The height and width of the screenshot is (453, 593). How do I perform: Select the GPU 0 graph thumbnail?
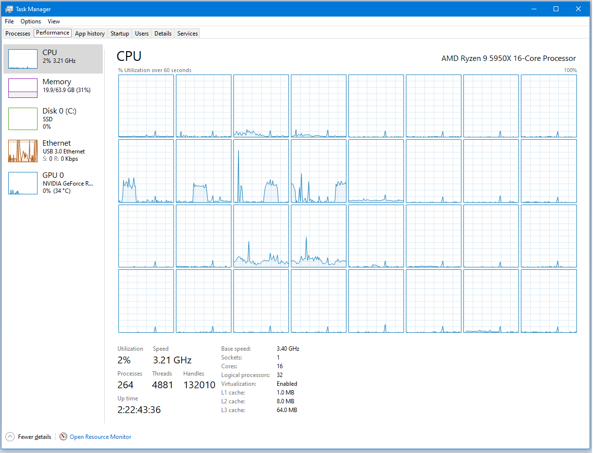click(x=23, y=183)
